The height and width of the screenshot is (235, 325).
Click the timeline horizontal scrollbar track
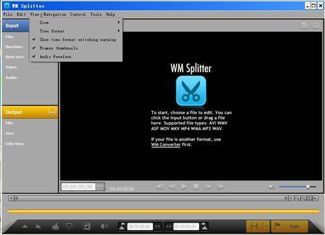click(151, 198)
